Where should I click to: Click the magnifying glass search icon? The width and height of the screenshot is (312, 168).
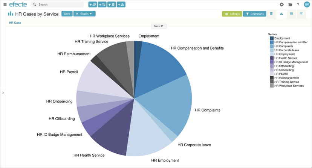[34, 5]
